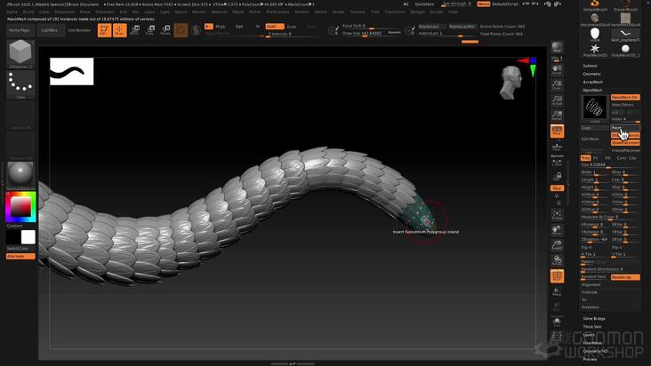Adjust the AdjustLast slider
Viewport: 651px width, 366px height.
[x=446, y=34]
